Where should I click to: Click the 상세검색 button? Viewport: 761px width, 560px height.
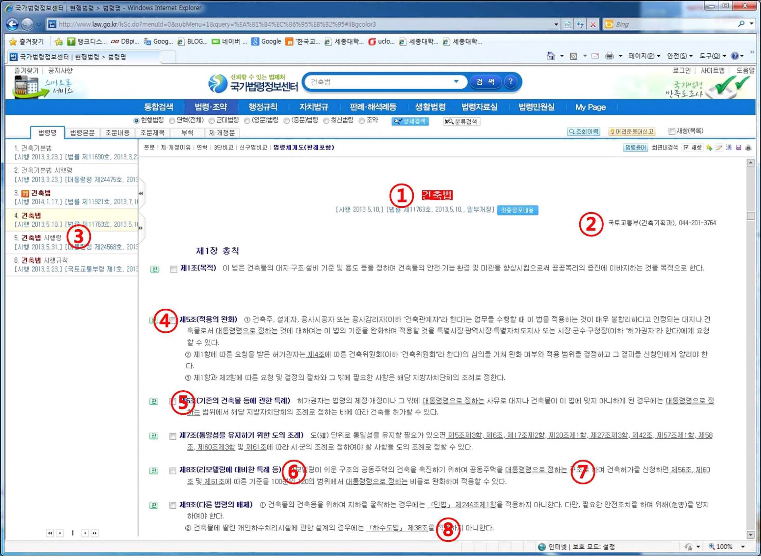pos(410,121)
